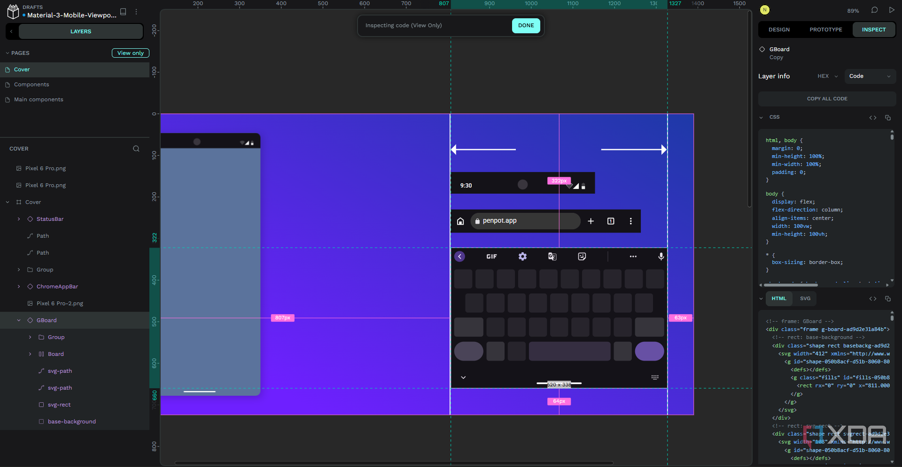
Task: Select the HTML code tab
Action: [778, 299]
